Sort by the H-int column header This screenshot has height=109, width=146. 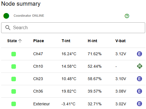point(92,41)
